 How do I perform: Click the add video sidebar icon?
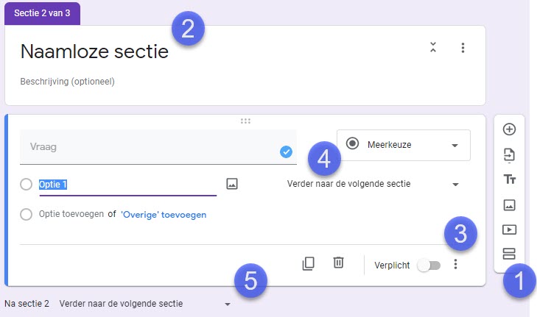click(x=509, y=229)
